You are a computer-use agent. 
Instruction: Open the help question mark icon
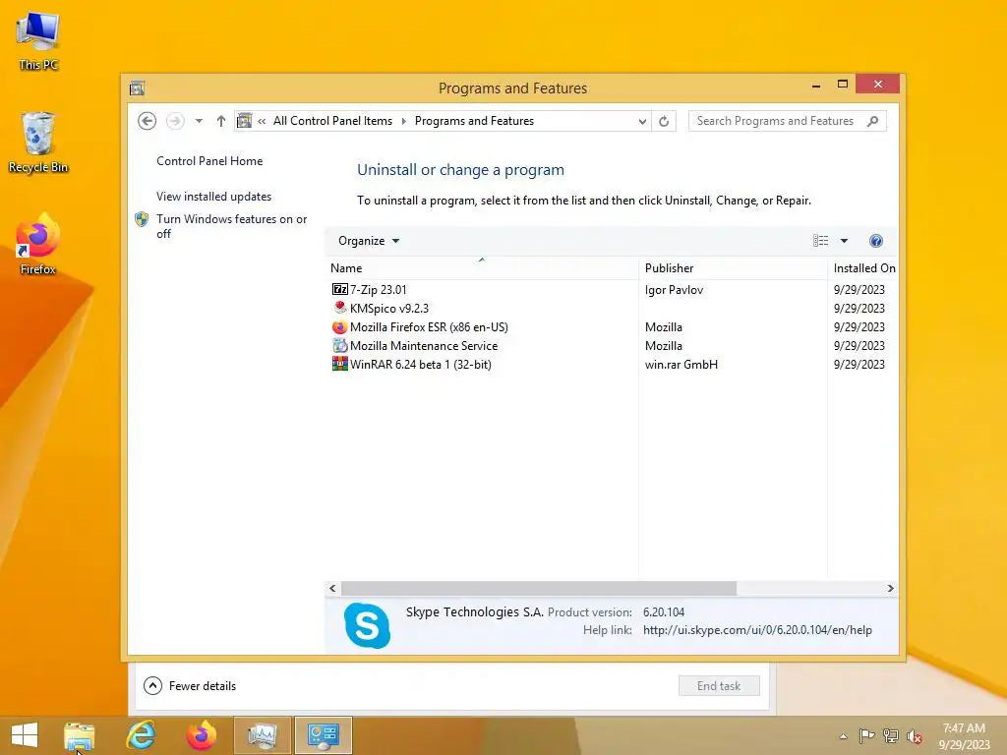pos(876,241)
